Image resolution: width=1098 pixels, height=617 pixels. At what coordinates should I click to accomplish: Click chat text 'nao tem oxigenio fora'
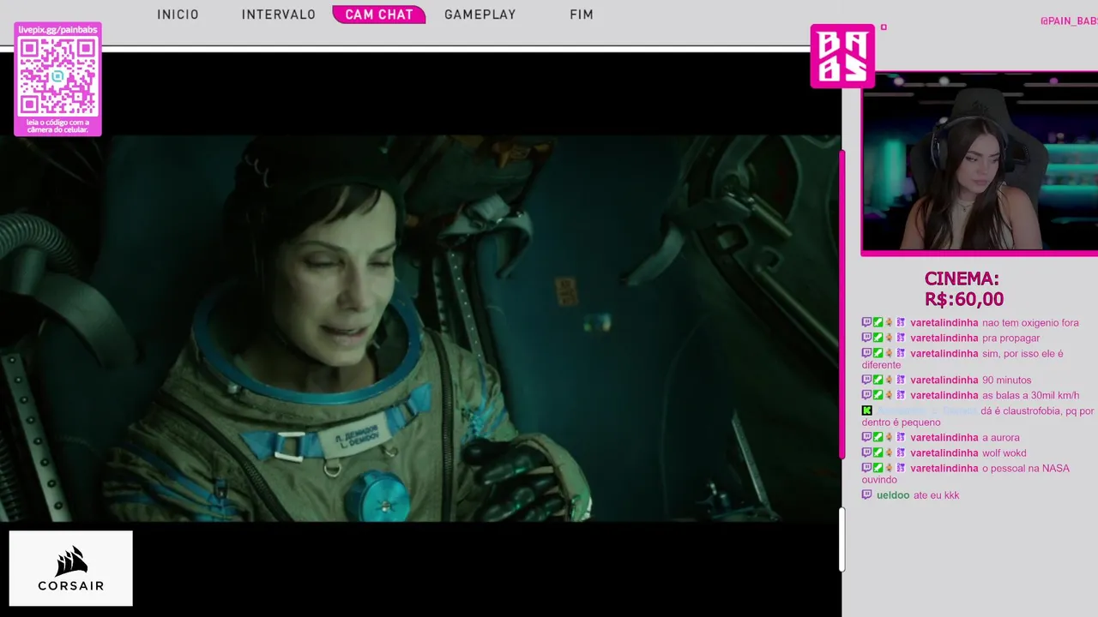(x=1030, y=323)
